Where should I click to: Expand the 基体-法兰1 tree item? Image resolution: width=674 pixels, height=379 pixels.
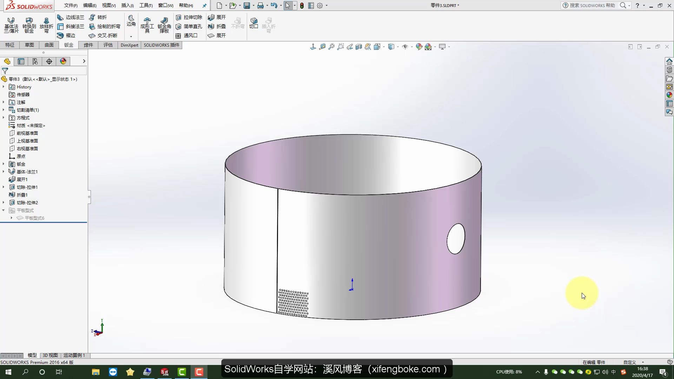tap(4, 172)
